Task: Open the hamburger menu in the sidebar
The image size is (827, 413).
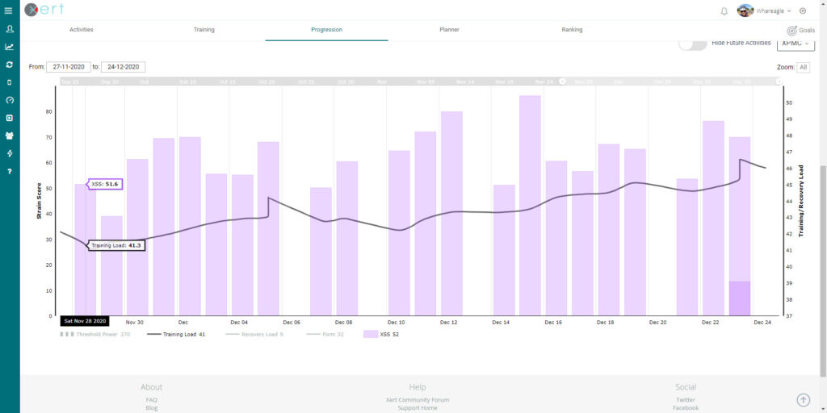Action: click(9, 10)
